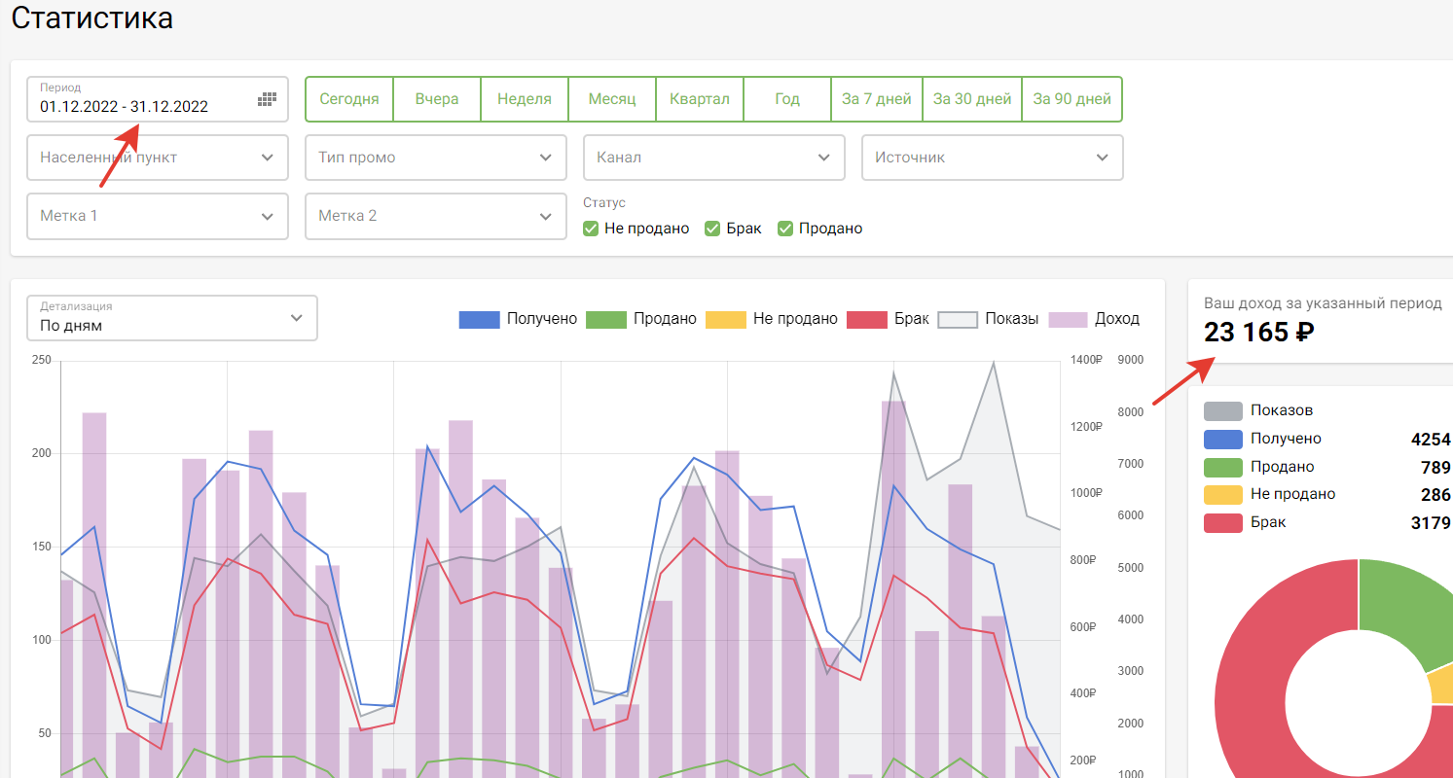
Task: Toggle Получено series in chart legend
Action: (x=518, y=319)
